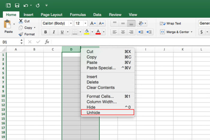Switch to the Data ribbon tab
The image size is (210, 140).
[x=97, y=15]
